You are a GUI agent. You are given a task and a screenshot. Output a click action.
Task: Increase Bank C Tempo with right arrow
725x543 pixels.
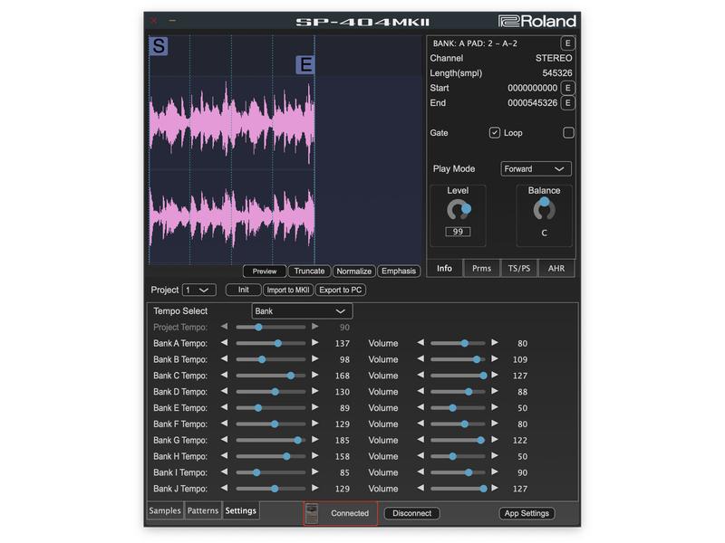click(x=314, y=376)
